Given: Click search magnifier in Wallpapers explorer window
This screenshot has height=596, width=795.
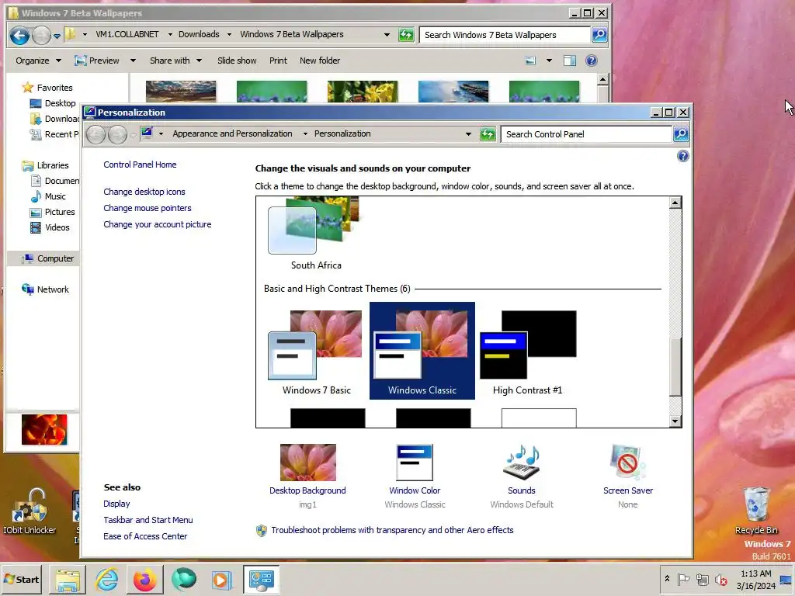Looking at the screenshot, I should [599, 34].
